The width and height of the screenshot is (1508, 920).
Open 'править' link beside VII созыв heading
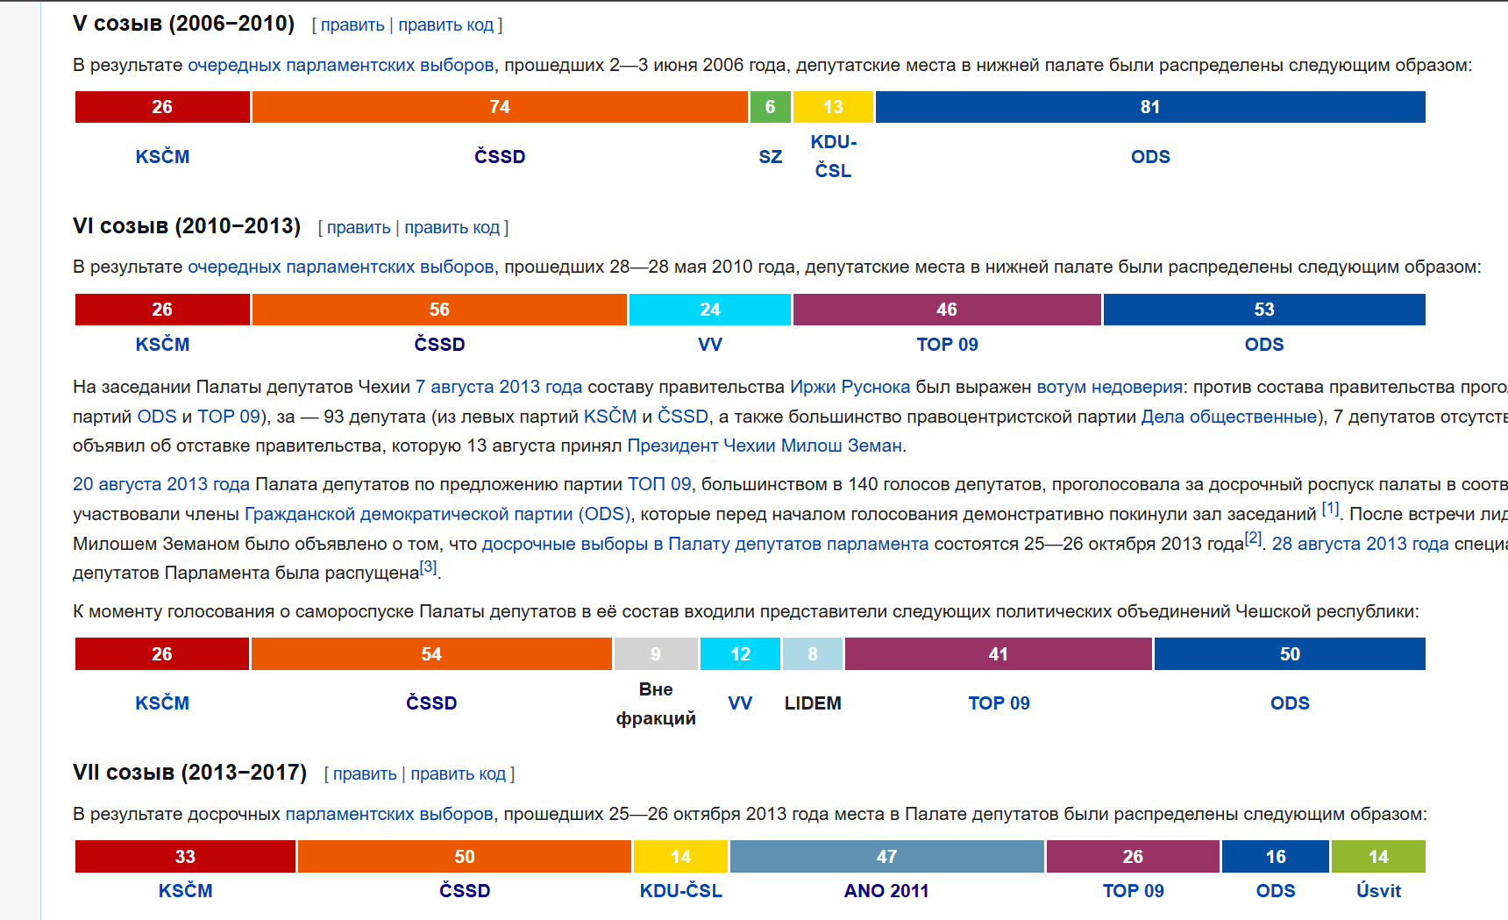[x=365, y=774]
